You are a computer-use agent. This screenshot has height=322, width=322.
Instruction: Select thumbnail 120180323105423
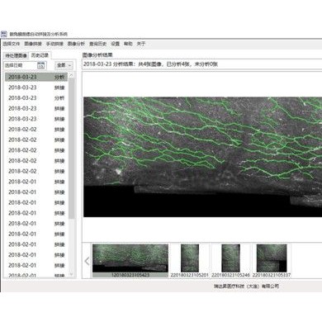pyautogui.click(x=130, y=261)
